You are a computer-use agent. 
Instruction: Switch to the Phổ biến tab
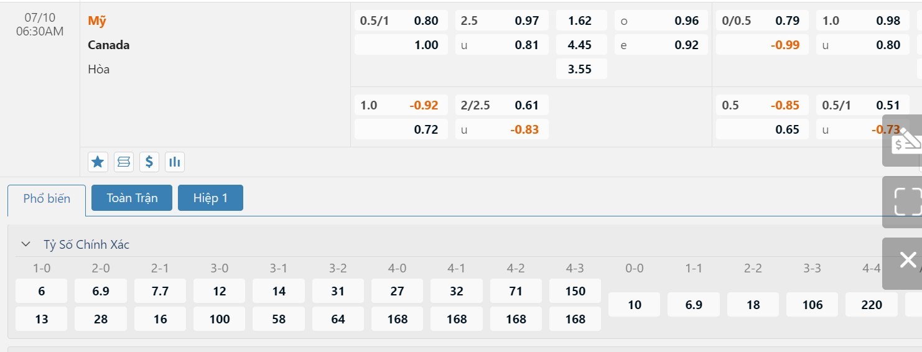(47, 199)
